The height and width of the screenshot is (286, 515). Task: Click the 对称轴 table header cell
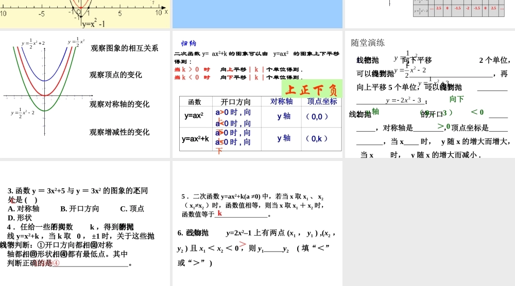pyautogui.click(x=281, y=101)
